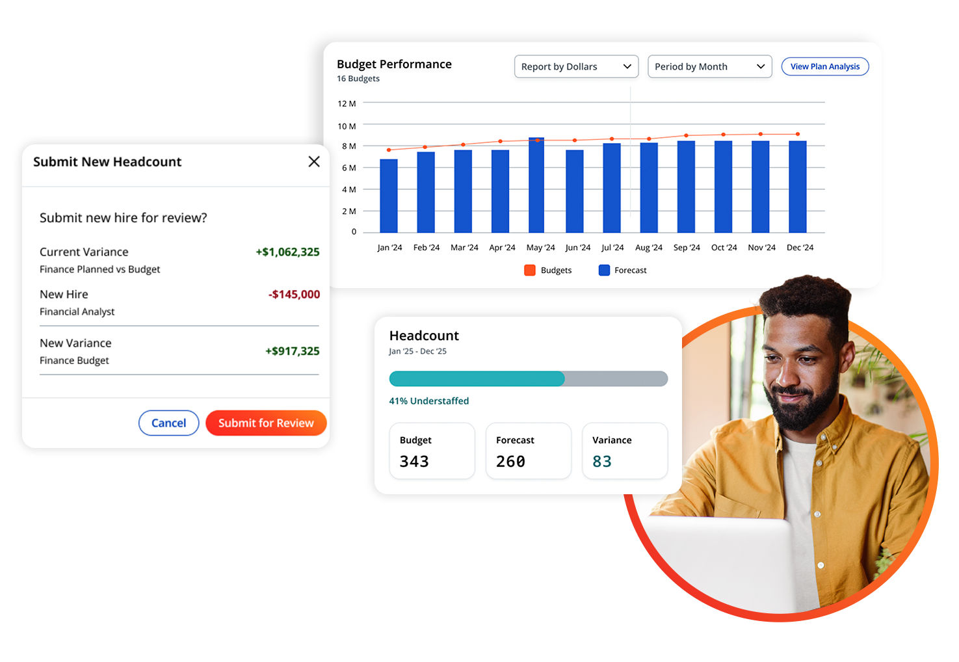The width and height of the screenshot is (959, 662).
Task: Select the Jan '24 forecast bar
Action: 389,196
